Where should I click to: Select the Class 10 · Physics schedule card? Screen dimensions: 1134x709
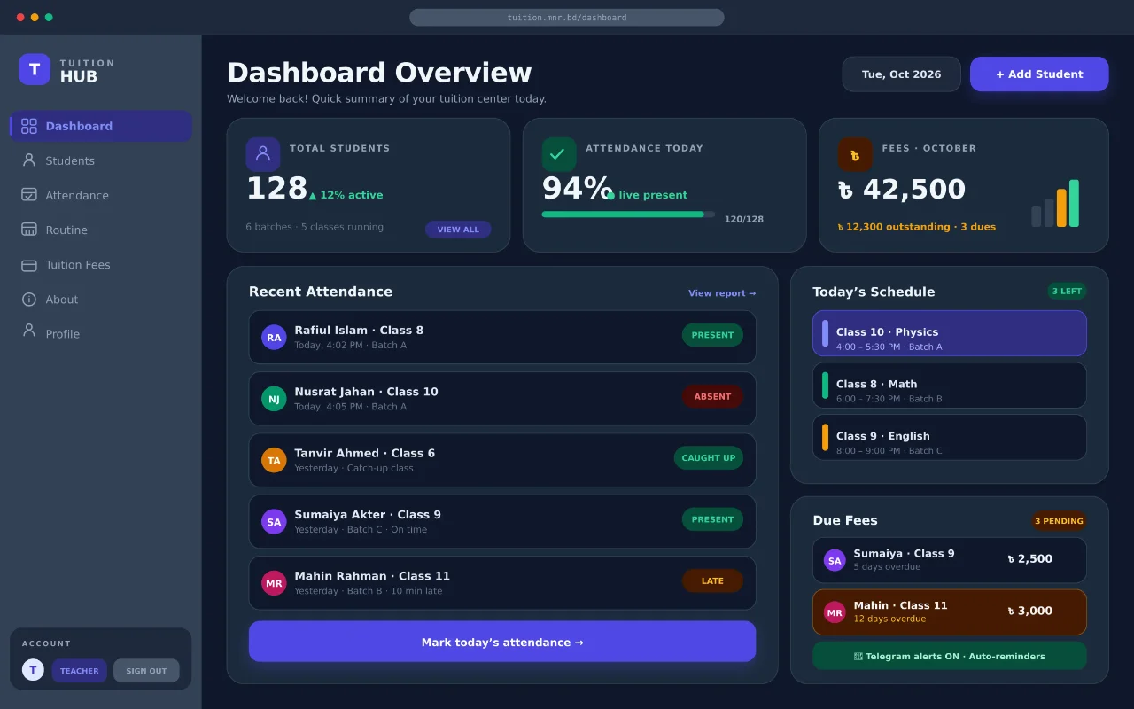click(x=950, y=333)
